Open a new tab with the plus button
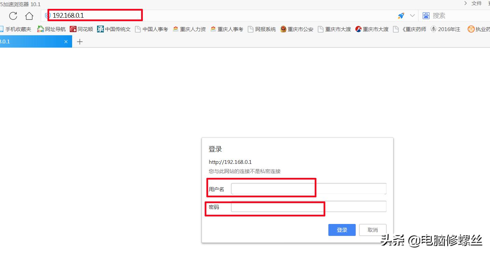The image size is (490, 254). click(80, 41)
